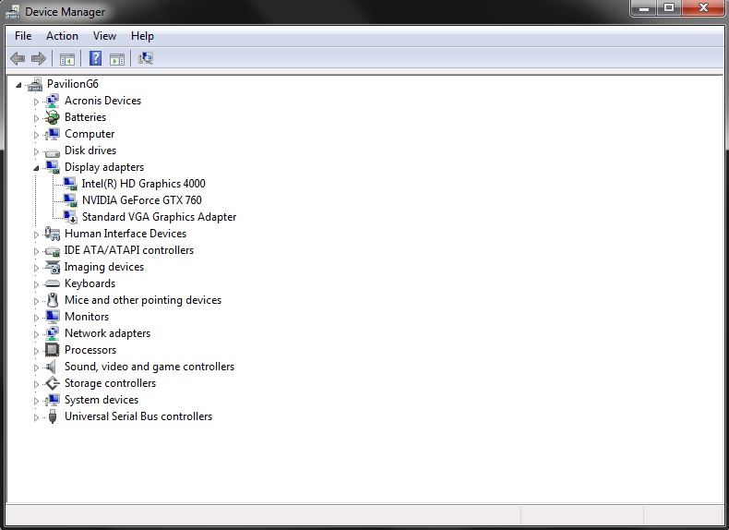Select the PavilionG6 label
Viewport: 729px width, 530px height.
tap(73, 84)
